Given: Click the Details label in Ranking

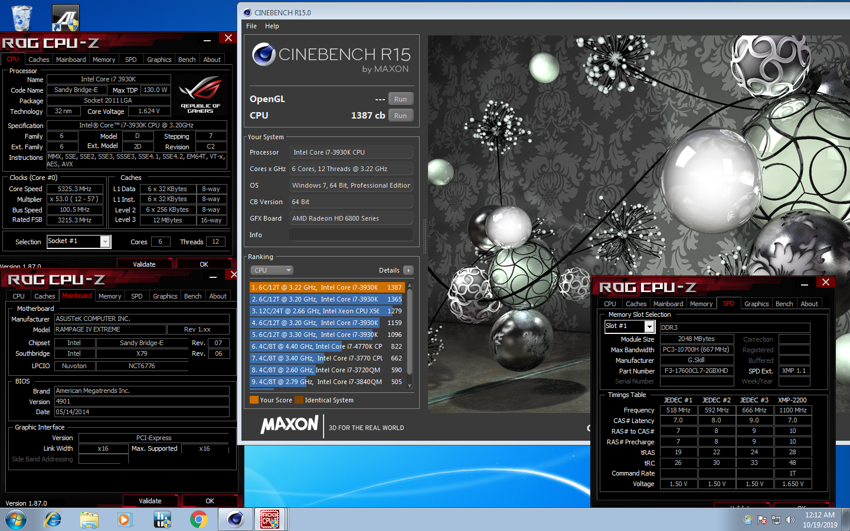Looking at the screenshot, I should (389, 270).
